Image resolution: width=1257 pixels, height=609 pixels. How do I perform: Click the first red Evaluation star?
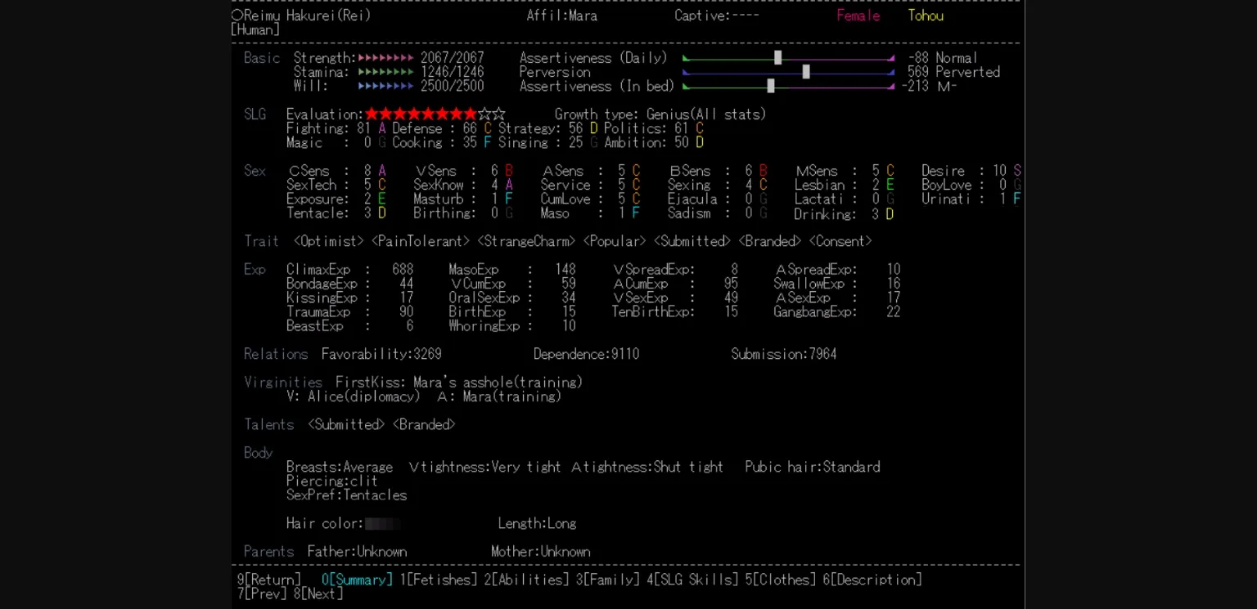tap(372, 114)
